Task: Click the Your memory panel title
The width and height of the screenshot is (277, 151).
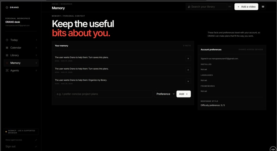Action: [62, 46]
